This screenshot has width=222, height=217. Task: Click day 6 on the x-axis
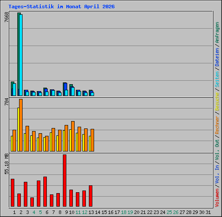click(x=47, y=212)
